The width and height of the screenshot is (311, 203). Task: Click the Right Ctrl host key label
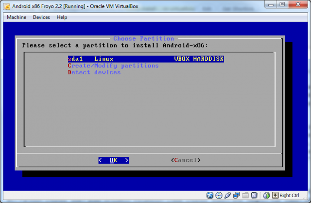pos(290,195)
